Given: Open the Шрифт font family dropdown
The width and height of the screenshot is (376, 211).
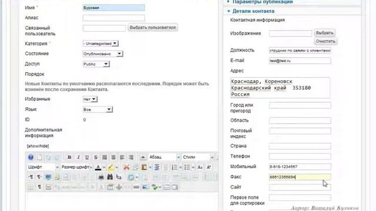Looking at the screenshot, I should tap(43, 167).
